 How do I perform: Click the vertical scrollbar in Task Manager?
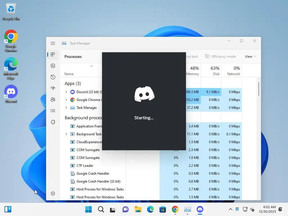click(x=259, y=89)
